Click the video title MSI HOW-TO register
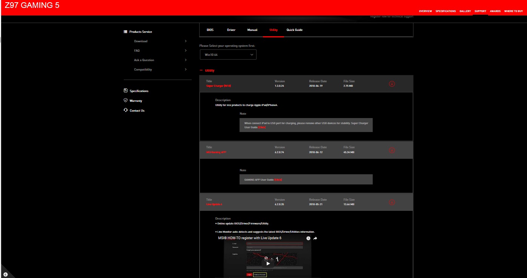 pyautogui.click(x=250, y=238)
